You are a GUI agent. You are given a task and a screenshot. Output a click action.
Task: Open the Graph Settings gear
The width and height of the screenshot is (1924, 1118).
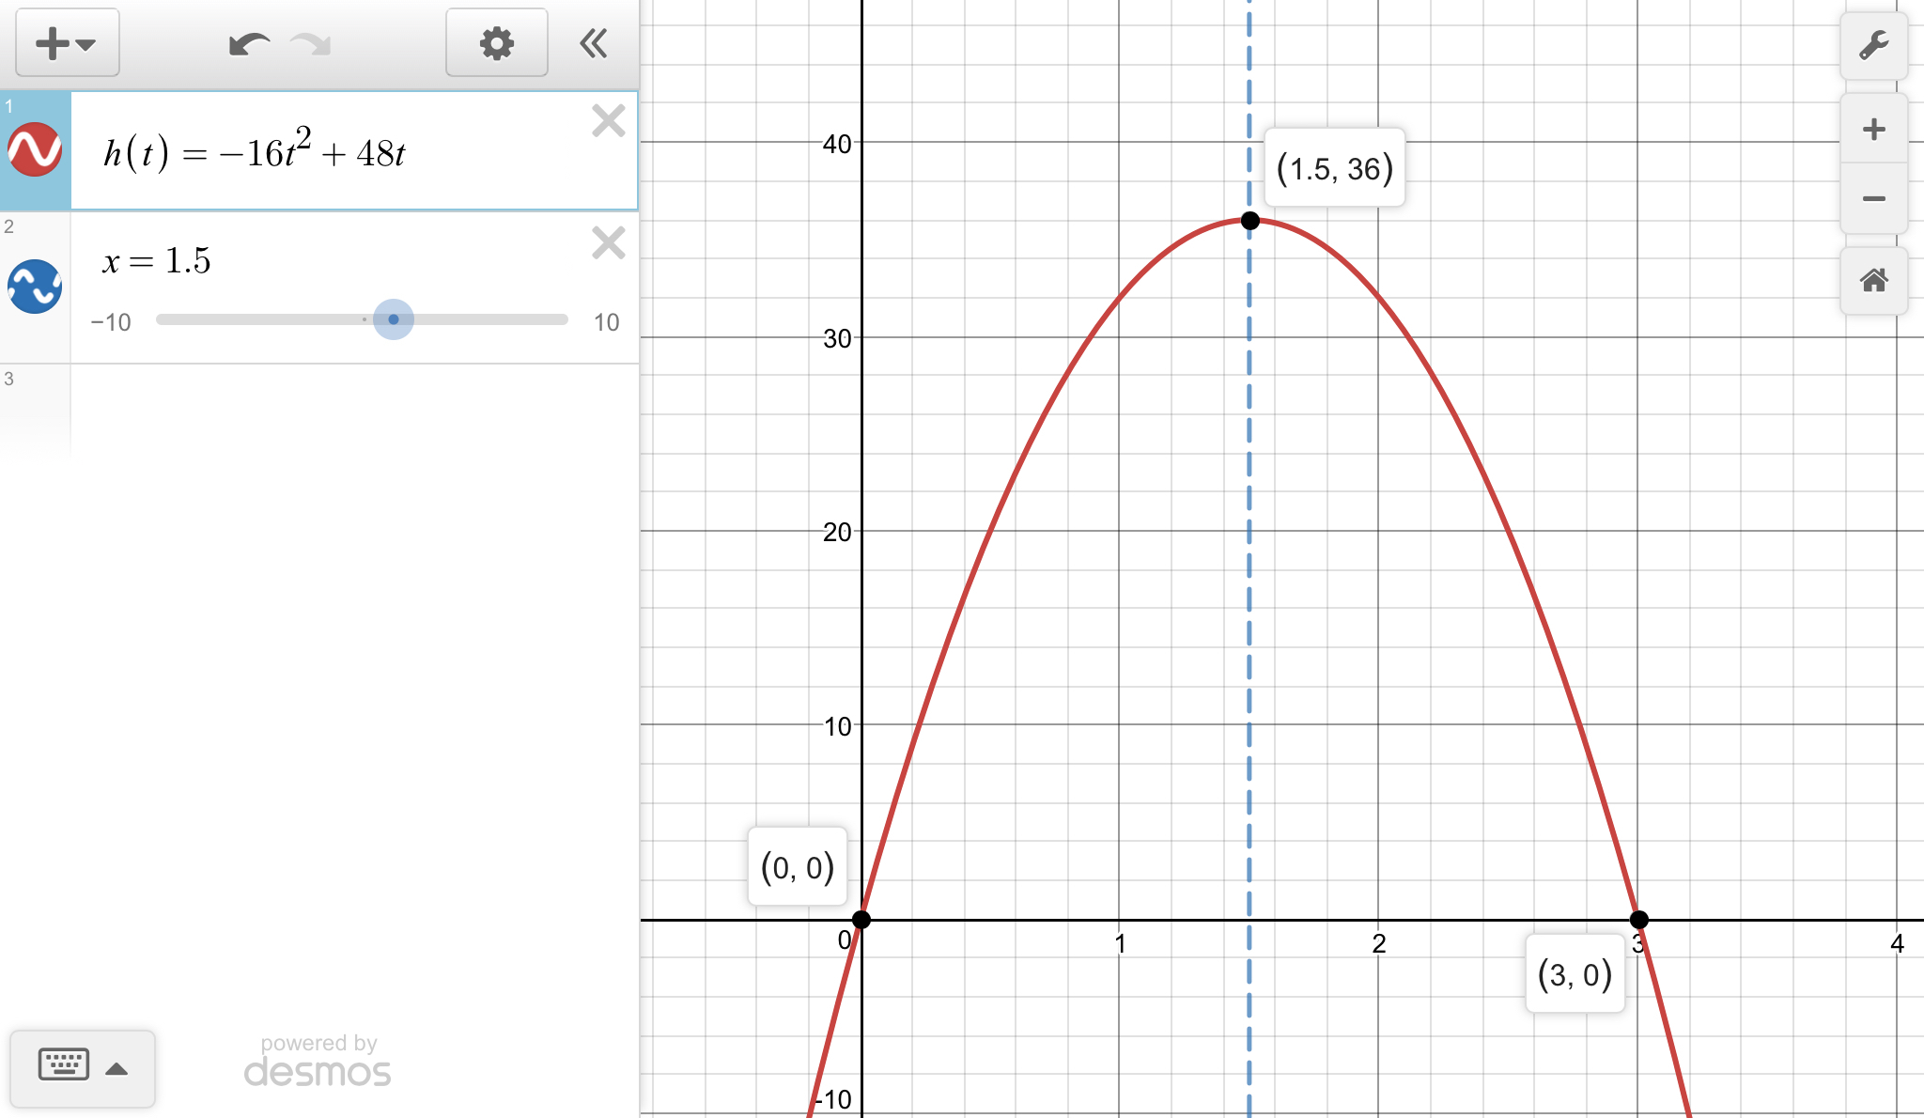tap(496, 43)
